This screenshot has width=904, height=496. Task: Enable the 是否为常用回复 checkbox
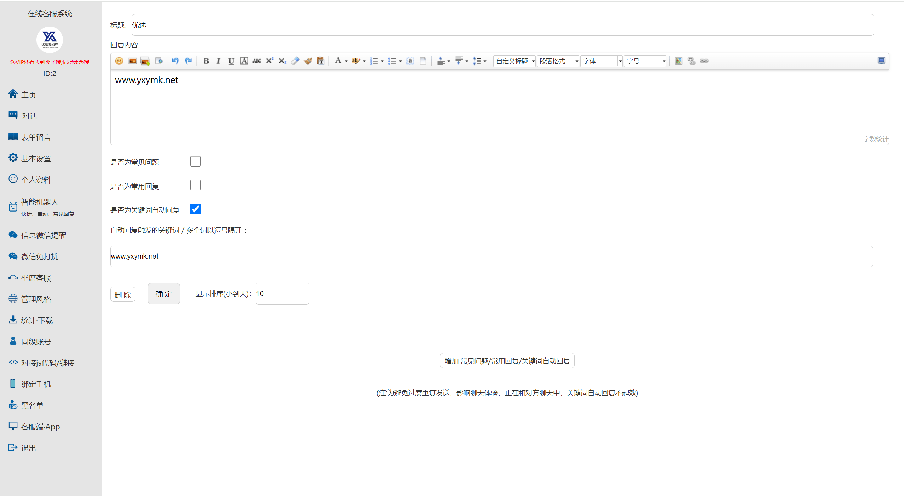click(195, 185)
